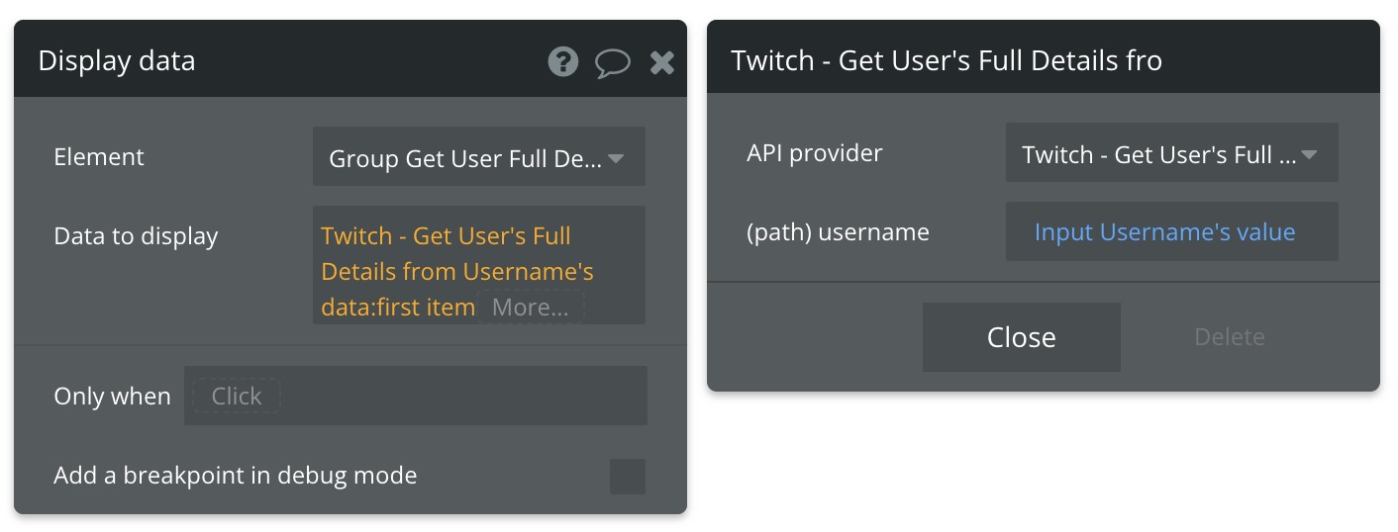The image size is (1398, 532).
Task: Click the Add a breakpoint label text
Action: click(x=235, y=476)
